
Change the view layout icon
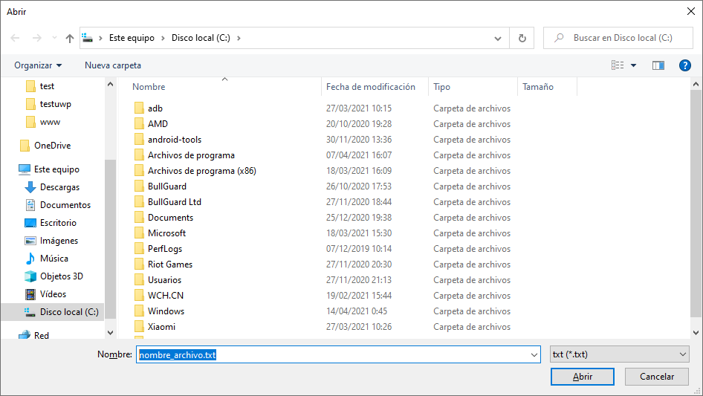click(x=618, y=65)
